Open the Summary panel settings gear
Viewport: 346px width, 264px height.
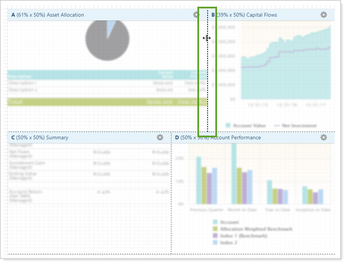click(x=160, y=137)
